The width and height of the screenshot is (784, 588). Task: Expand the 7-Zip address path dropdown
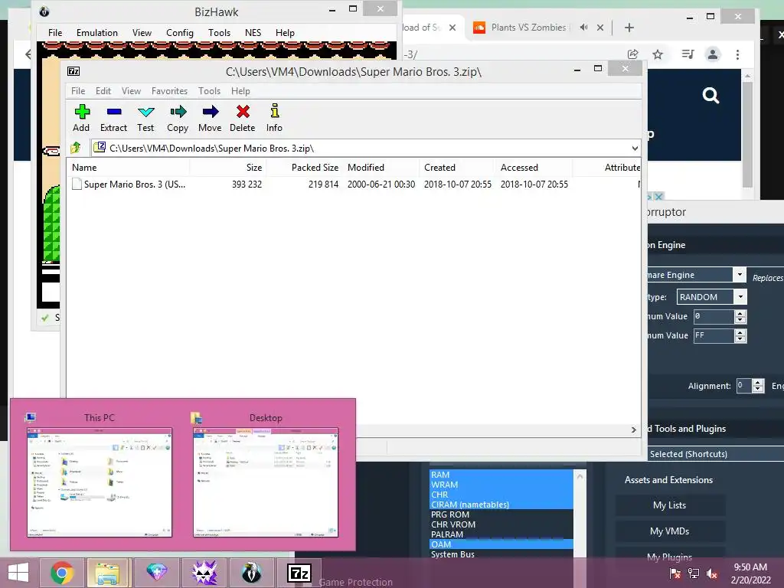click(635, 148)
